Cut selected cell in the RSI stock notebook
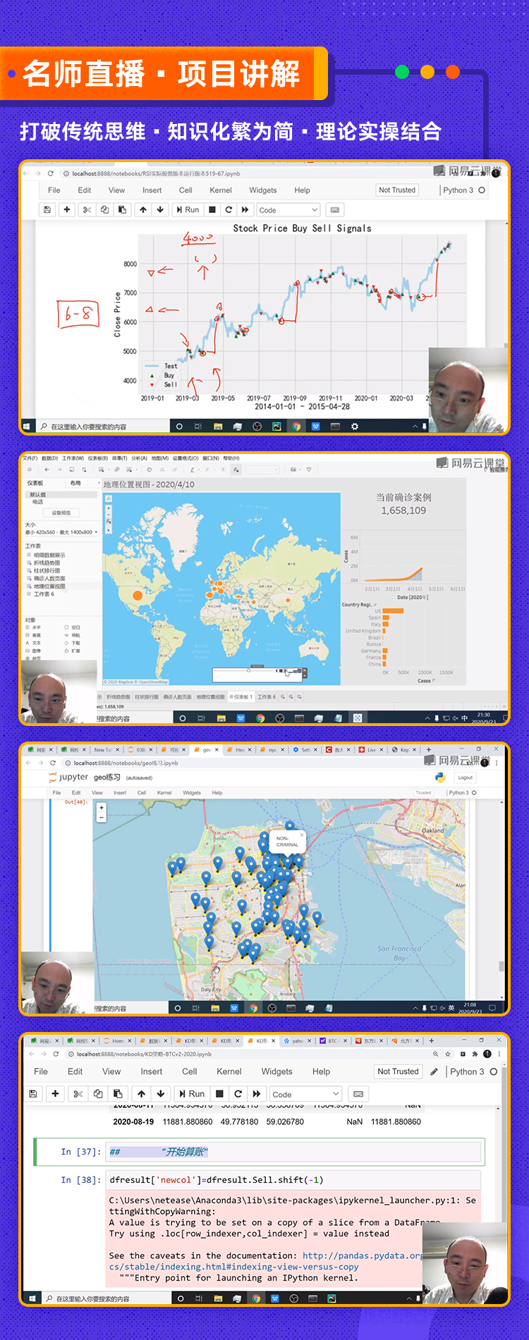529x1340 pixels. pyautogui.click(x=87, y=209)
